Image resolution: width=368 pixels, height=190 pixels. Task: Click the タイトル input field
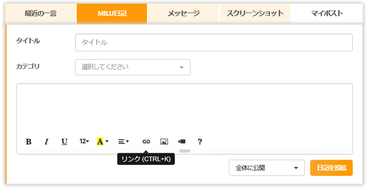tap(214, 42)
